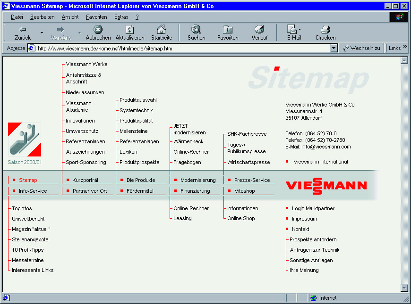Open the Partner vor Ort link
Image resolution: width=411 pixels, height=304 pixels.
90,191
